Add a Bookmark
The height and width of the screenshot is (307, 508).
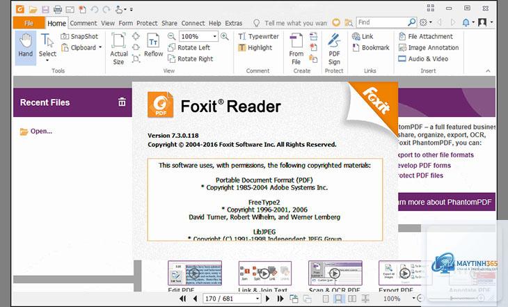click(x=371, y=47)
